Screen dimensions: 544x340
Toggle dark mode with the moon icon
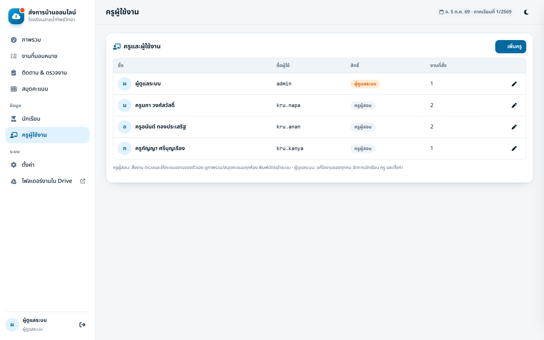(x=526, y=12)
